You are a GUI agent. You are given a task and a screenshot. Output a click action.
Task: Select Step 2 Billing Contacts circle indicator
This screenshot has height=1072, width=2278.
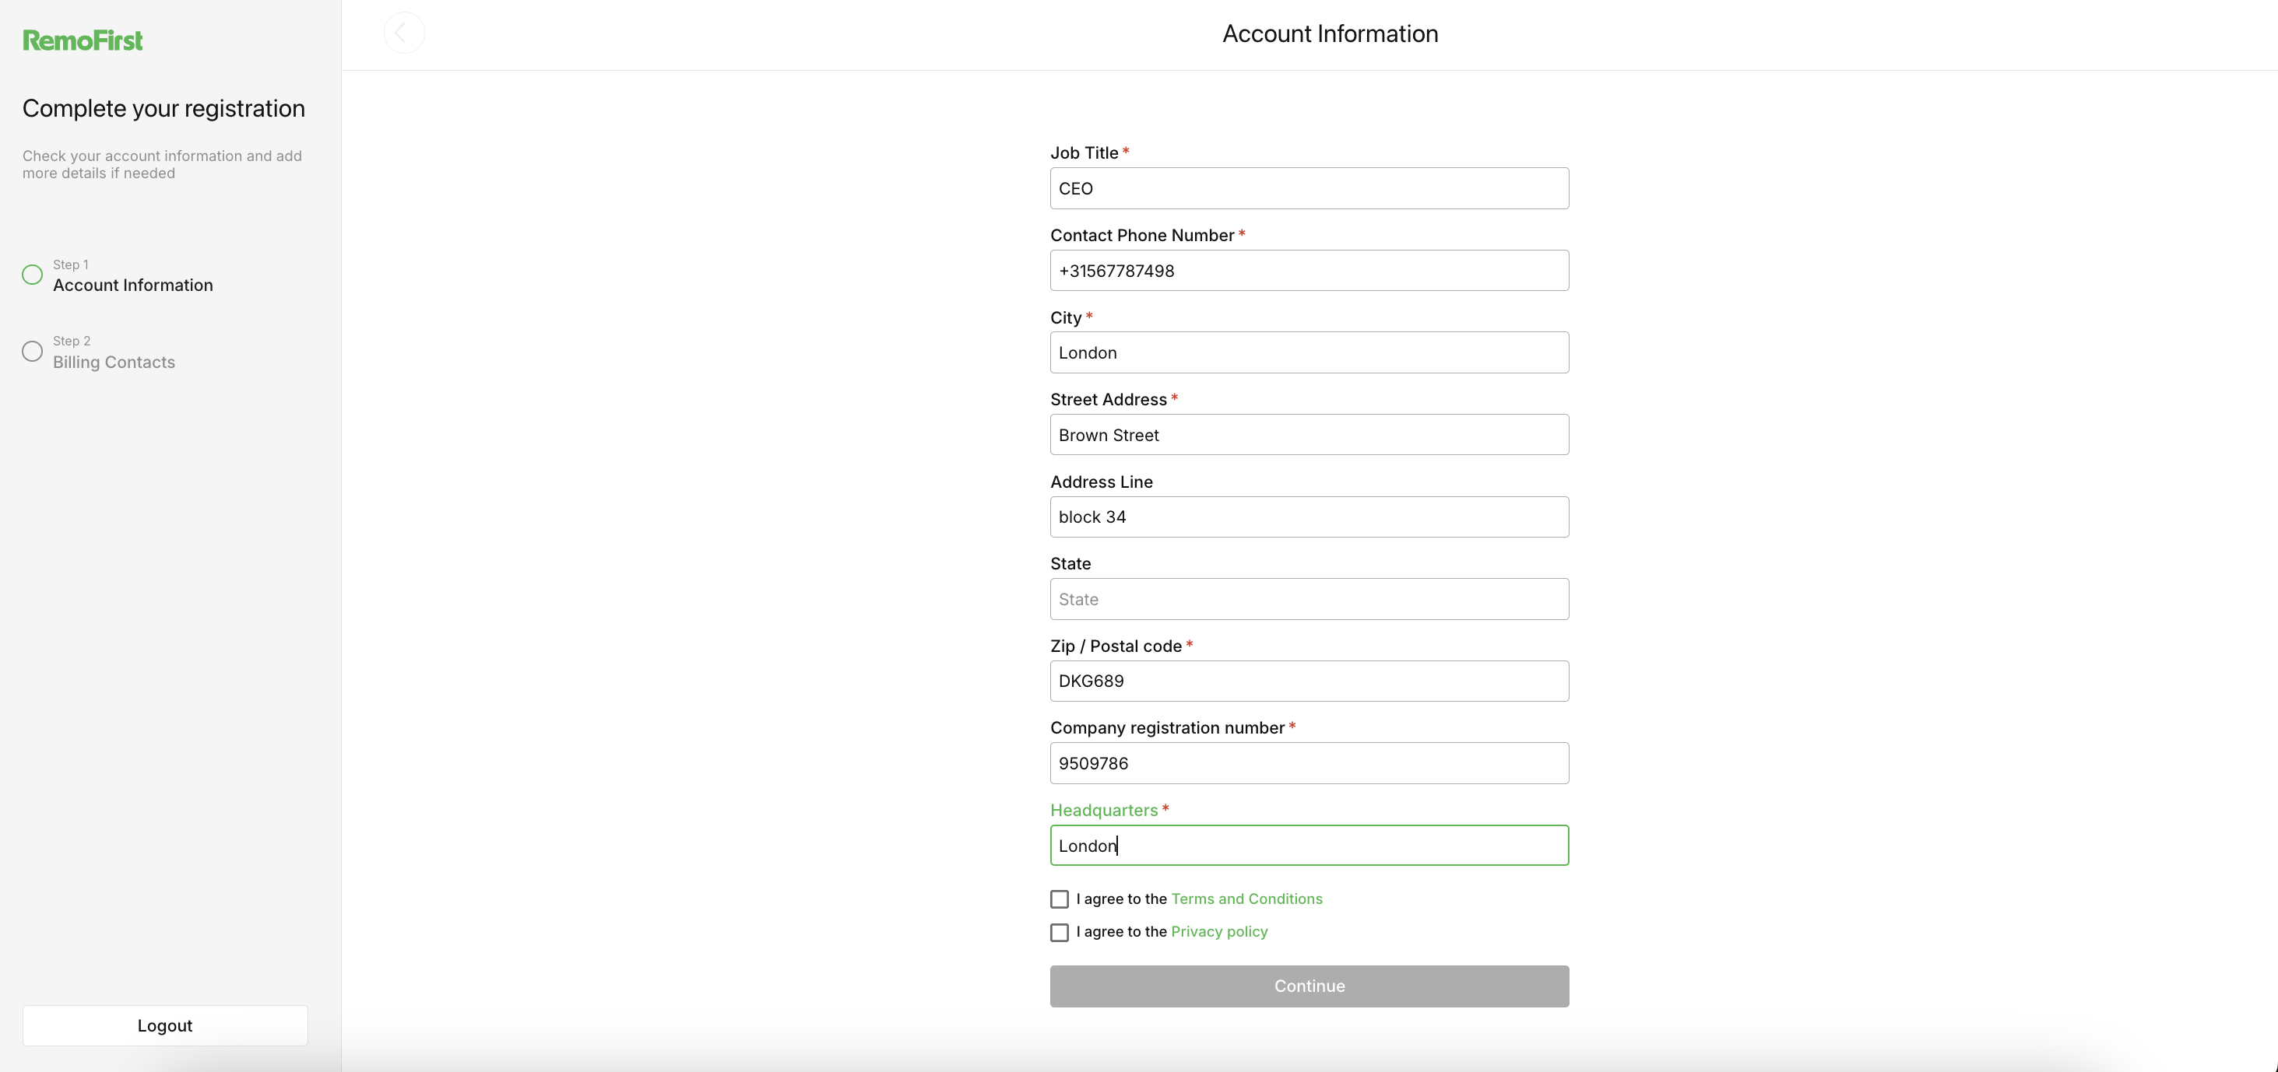tap(33, 351)
